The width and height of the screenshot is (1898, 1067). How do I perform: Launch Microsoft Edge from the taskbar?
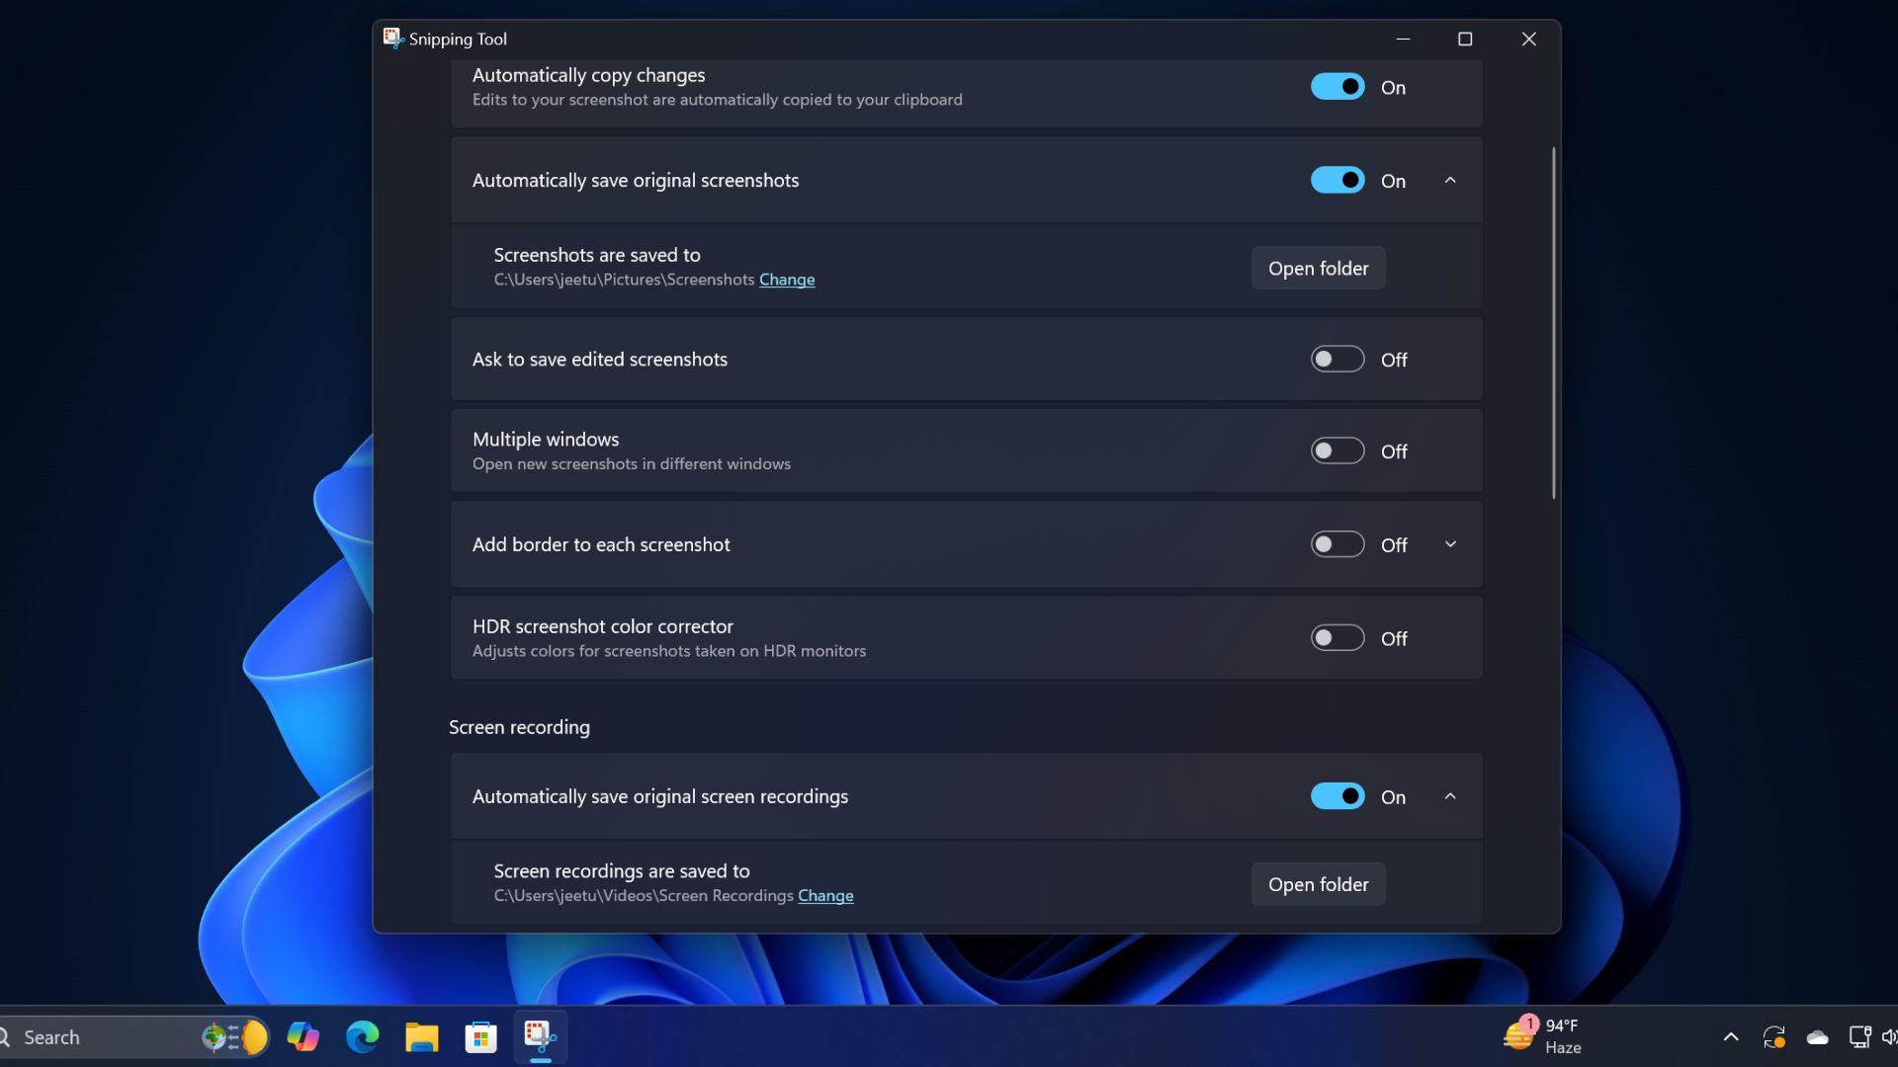(x=363, y=1036)
